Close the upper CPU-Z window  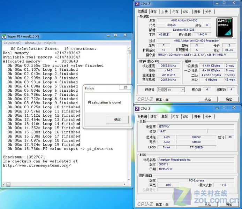[x=234, y=3]
